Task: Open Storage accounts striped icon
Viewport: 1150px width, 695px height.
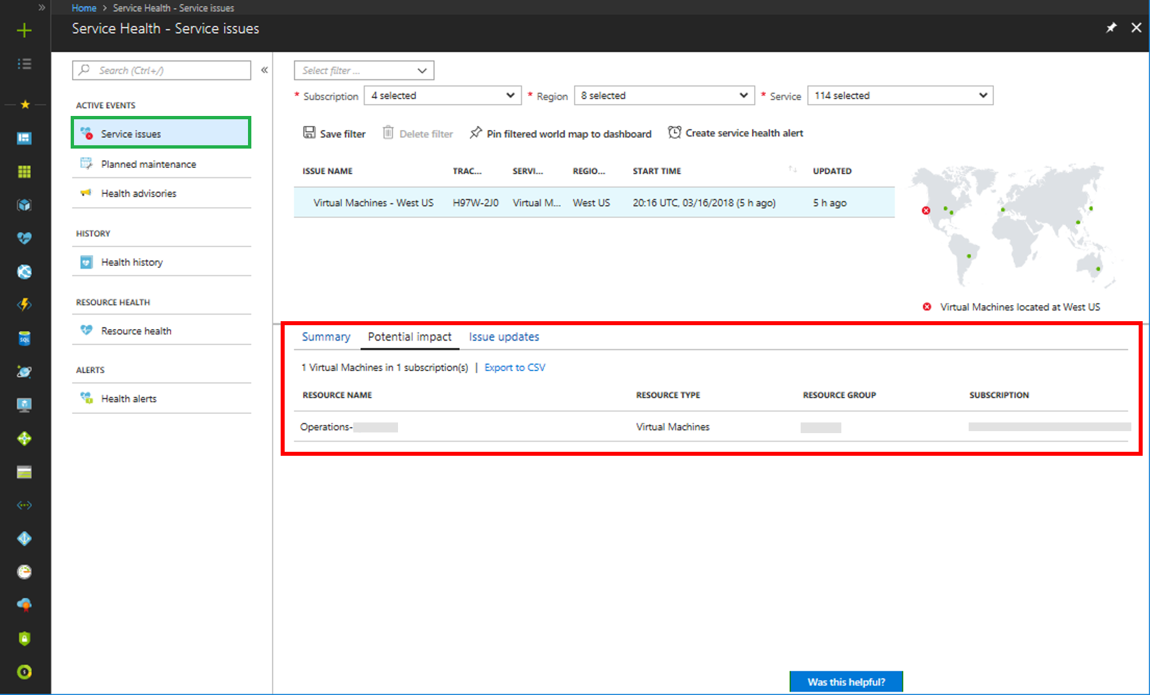Action: tap(24, 472)
